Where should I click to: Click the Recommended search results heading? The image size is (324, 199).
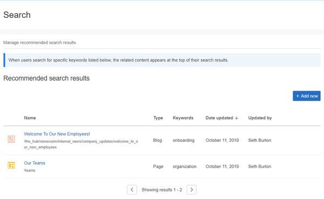click(46, 78)
